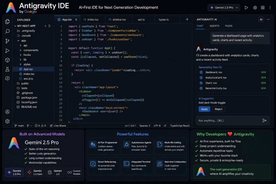The image size is (276, 184).
Task: Select the Gemini 2.5 Flash model card
Action: click(x=35, y=172)
